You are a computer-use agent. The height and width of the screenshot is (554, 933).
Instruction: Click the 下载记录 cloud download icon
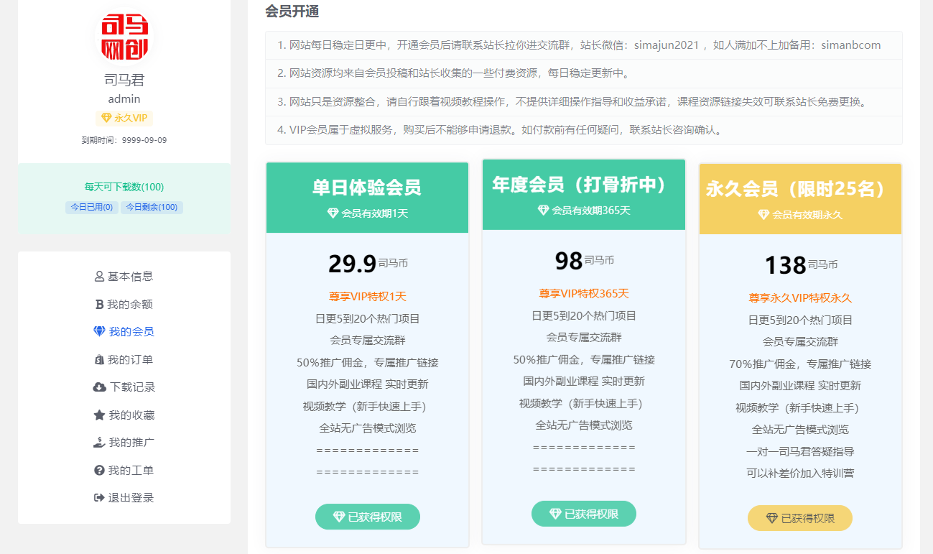99,387
